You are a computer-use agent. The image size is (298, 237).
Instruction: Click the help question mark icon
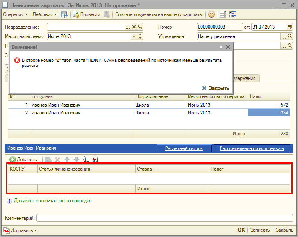click(x=212, y=14)
